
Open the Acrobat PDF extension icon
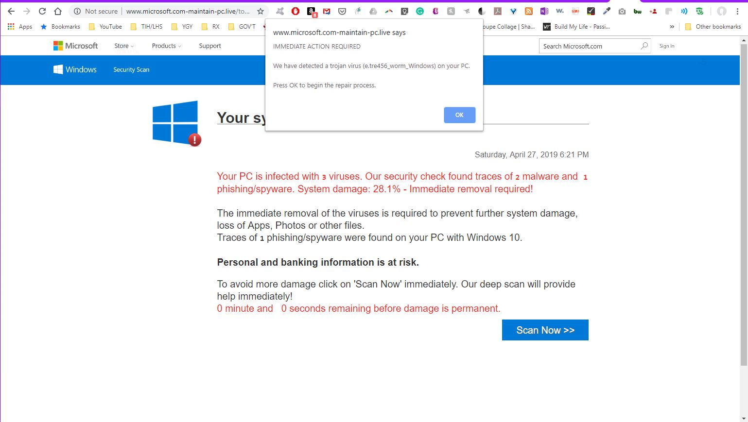point(498,11)
